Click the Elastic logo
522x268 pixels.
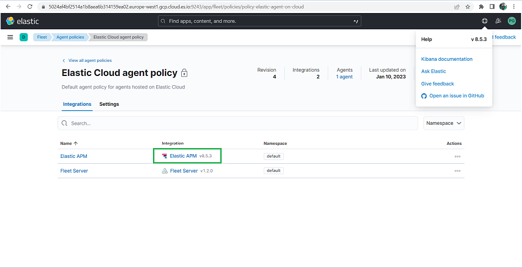[22, 21]
